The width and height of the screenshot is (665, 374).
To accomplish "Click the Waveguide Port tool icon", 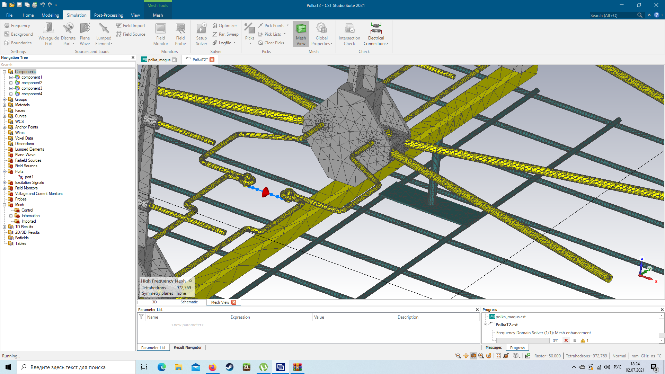I will click(x=48, y=29).
